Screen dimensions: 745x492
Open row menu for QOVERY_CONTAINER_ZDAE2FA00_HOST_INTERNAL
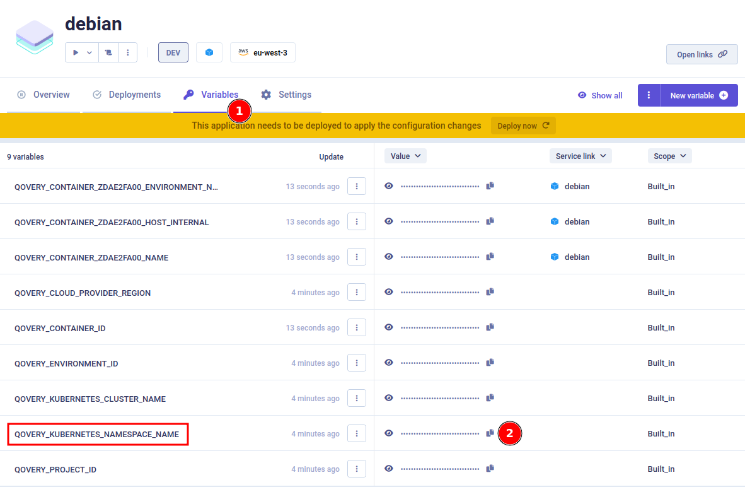coord(357,221)
